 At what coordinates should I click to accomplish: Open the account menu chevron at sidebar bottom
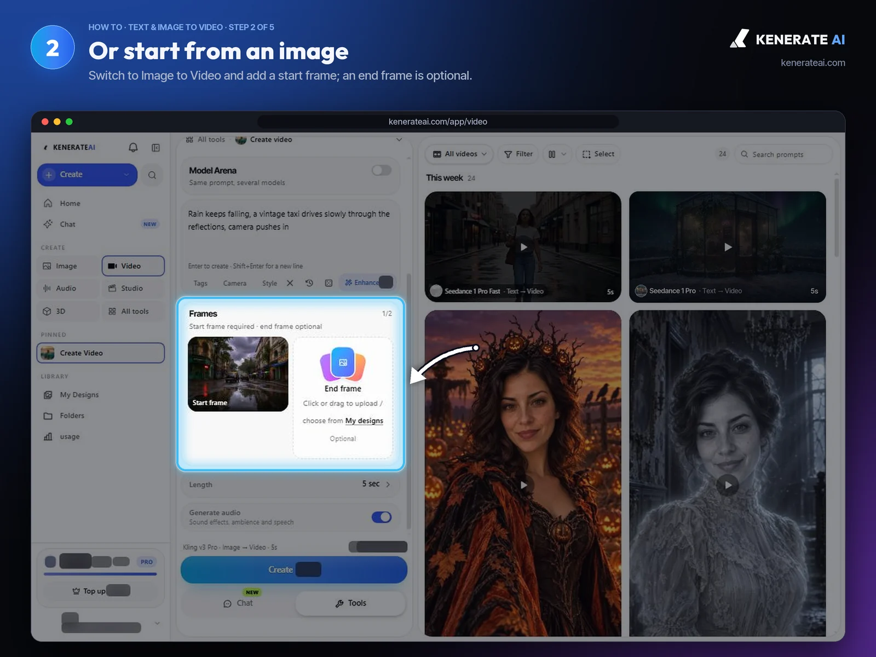point(157,623)
